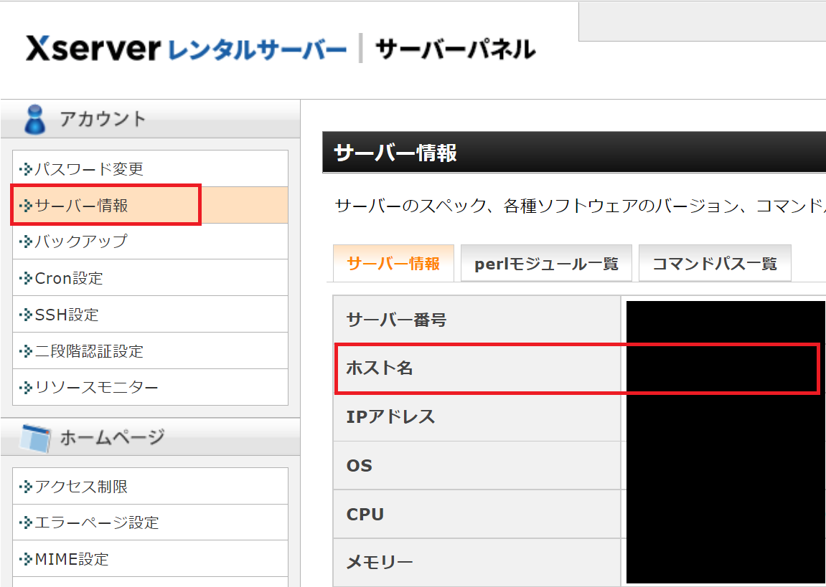Open MIME設定 in the sidebar
Image resolution: width=826 pixels, height=587 pixels.
pos(150,558)
